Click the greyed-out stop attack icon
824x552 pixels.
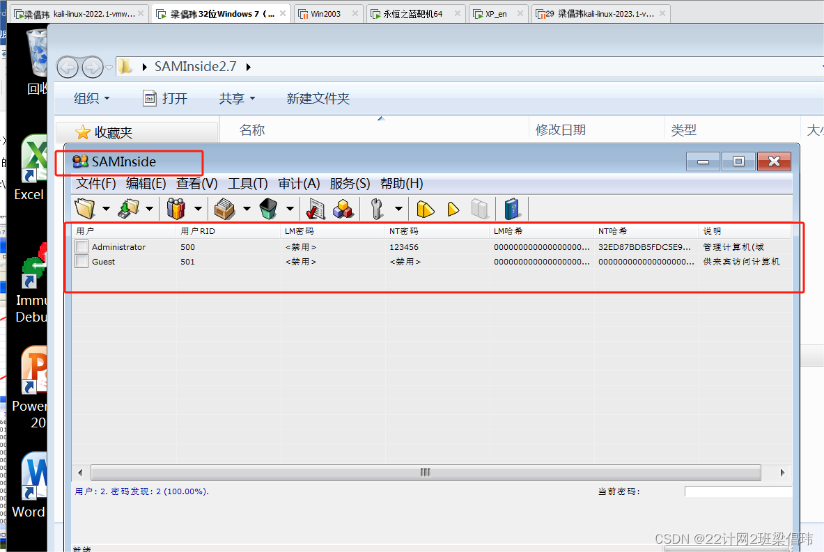(480, 209)
